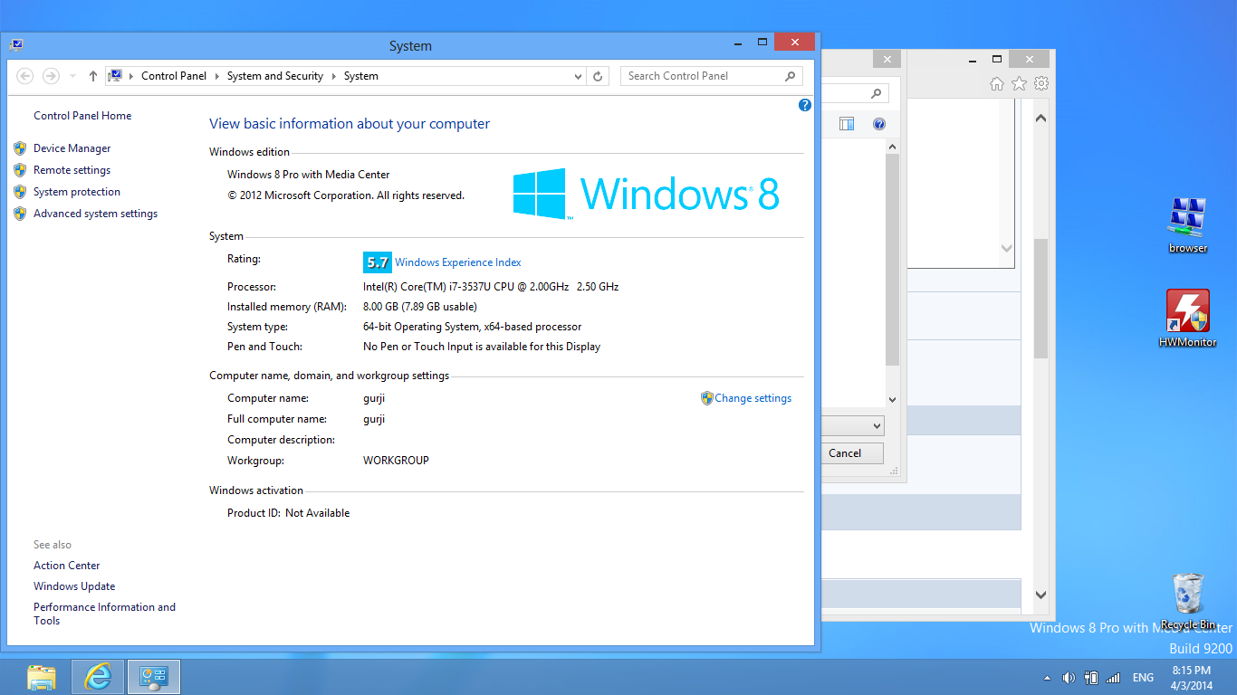
Task: Open Device Manager from the sidebar
Action: (x=72, y=148)
